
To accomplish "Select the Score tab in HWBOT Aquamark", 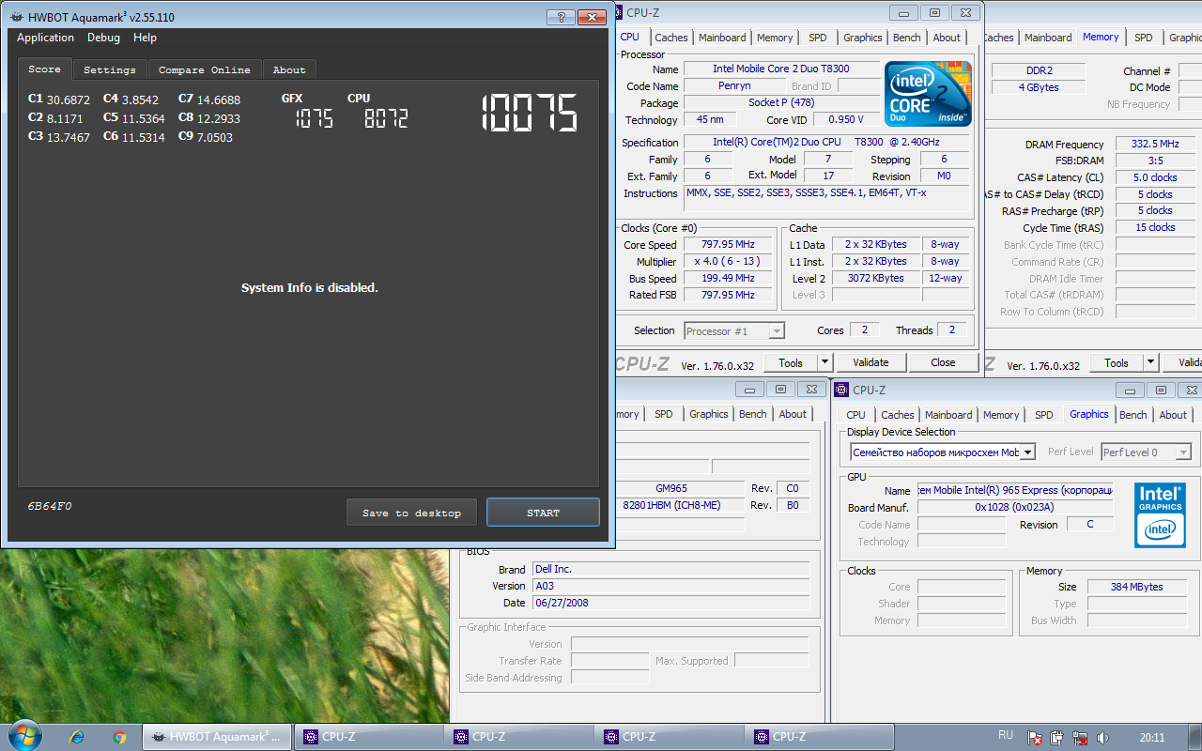I will pos(44,69).
